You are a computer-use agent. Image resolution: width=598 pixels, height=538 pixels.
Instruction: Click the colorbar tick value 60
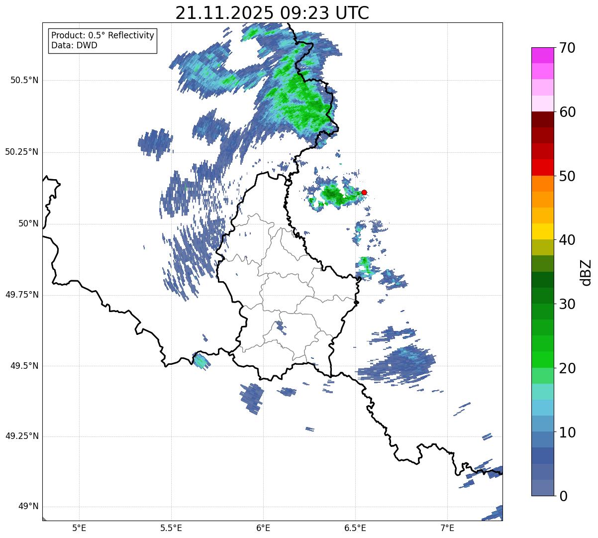pos(567,112)
